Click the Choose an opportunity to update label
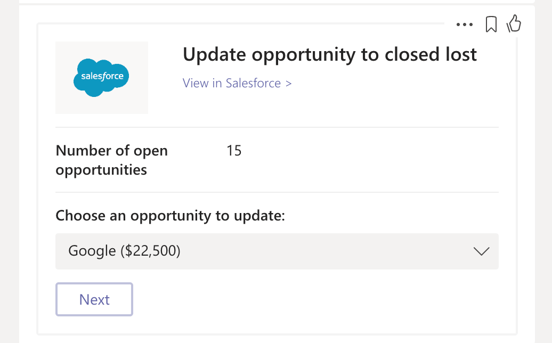 171,216
